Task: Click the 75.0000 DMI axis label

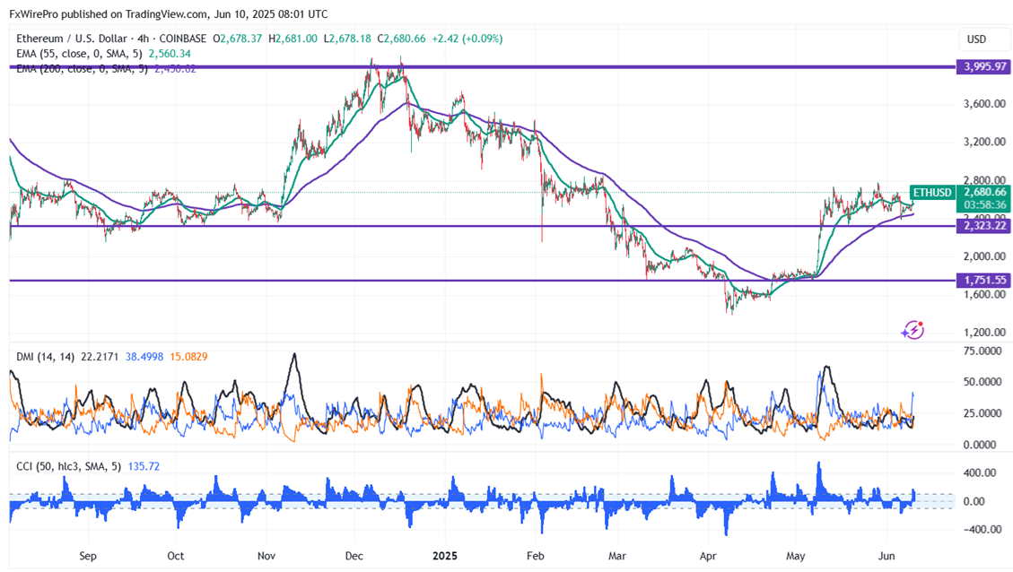Action: coord(982,351)
